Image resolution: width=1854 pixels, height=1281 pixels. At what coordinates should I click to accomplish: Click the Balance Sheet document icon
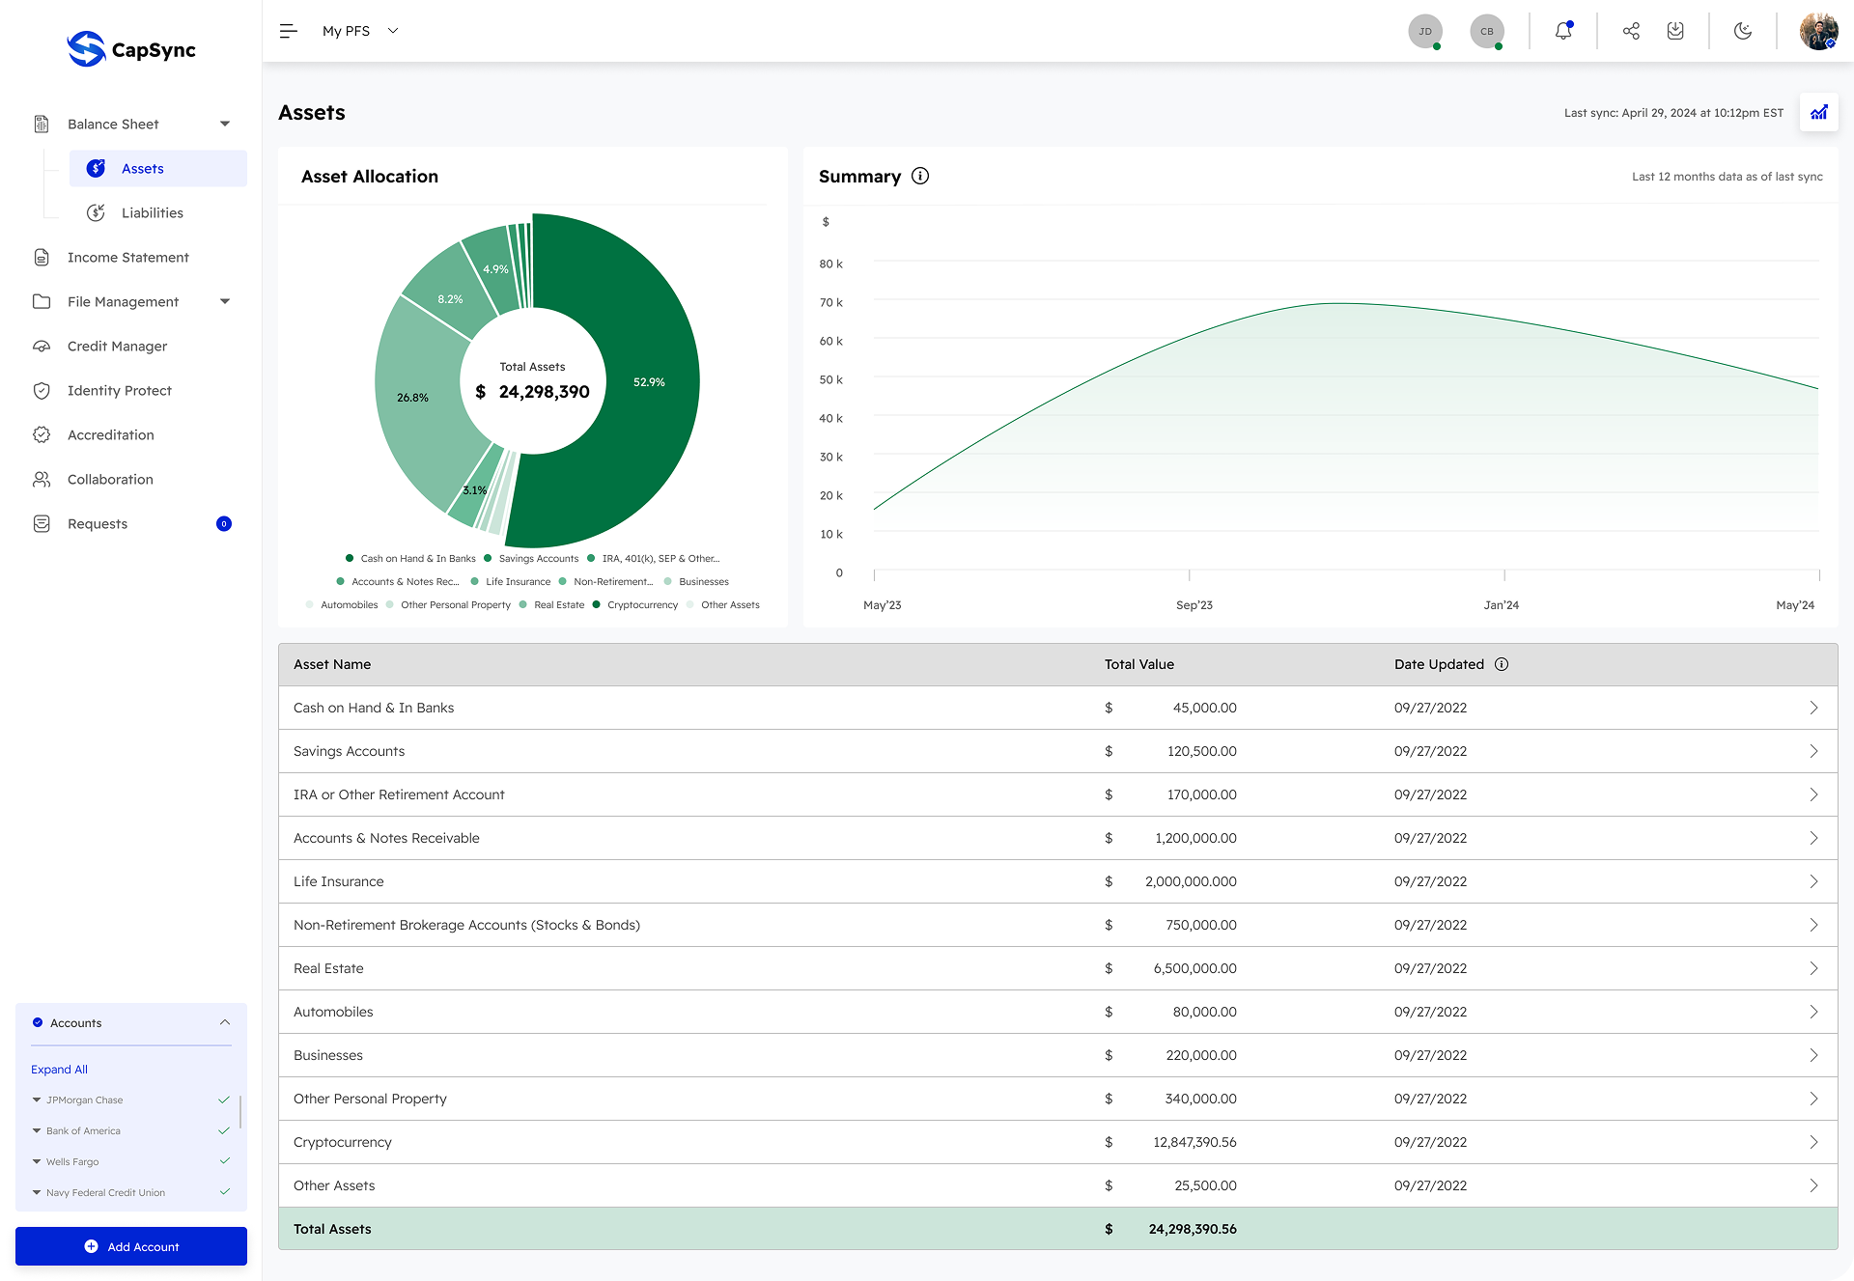pos(42,124)
